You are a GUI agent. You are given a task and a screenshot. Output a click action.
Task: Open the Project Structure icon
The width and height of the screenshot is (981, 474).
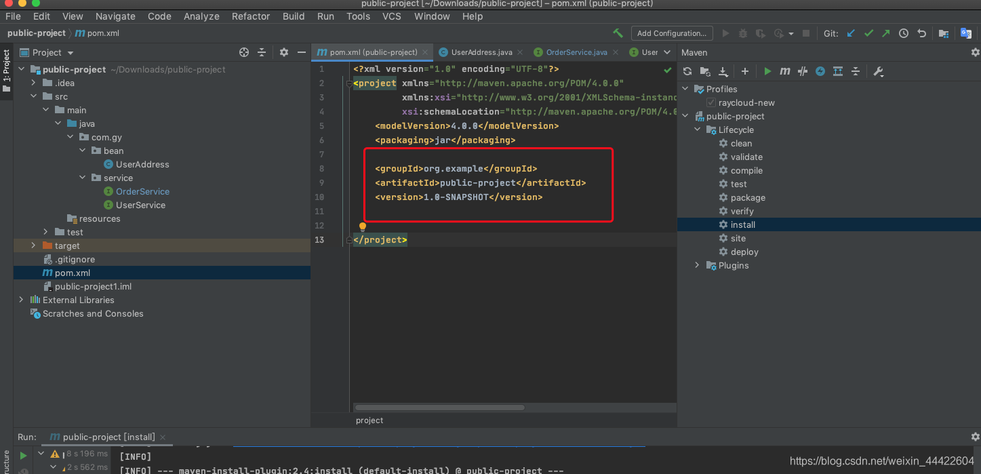coord(944,33)
